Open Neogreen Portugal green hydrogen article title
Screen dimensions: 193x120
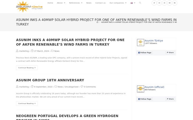tap(67, 117)
